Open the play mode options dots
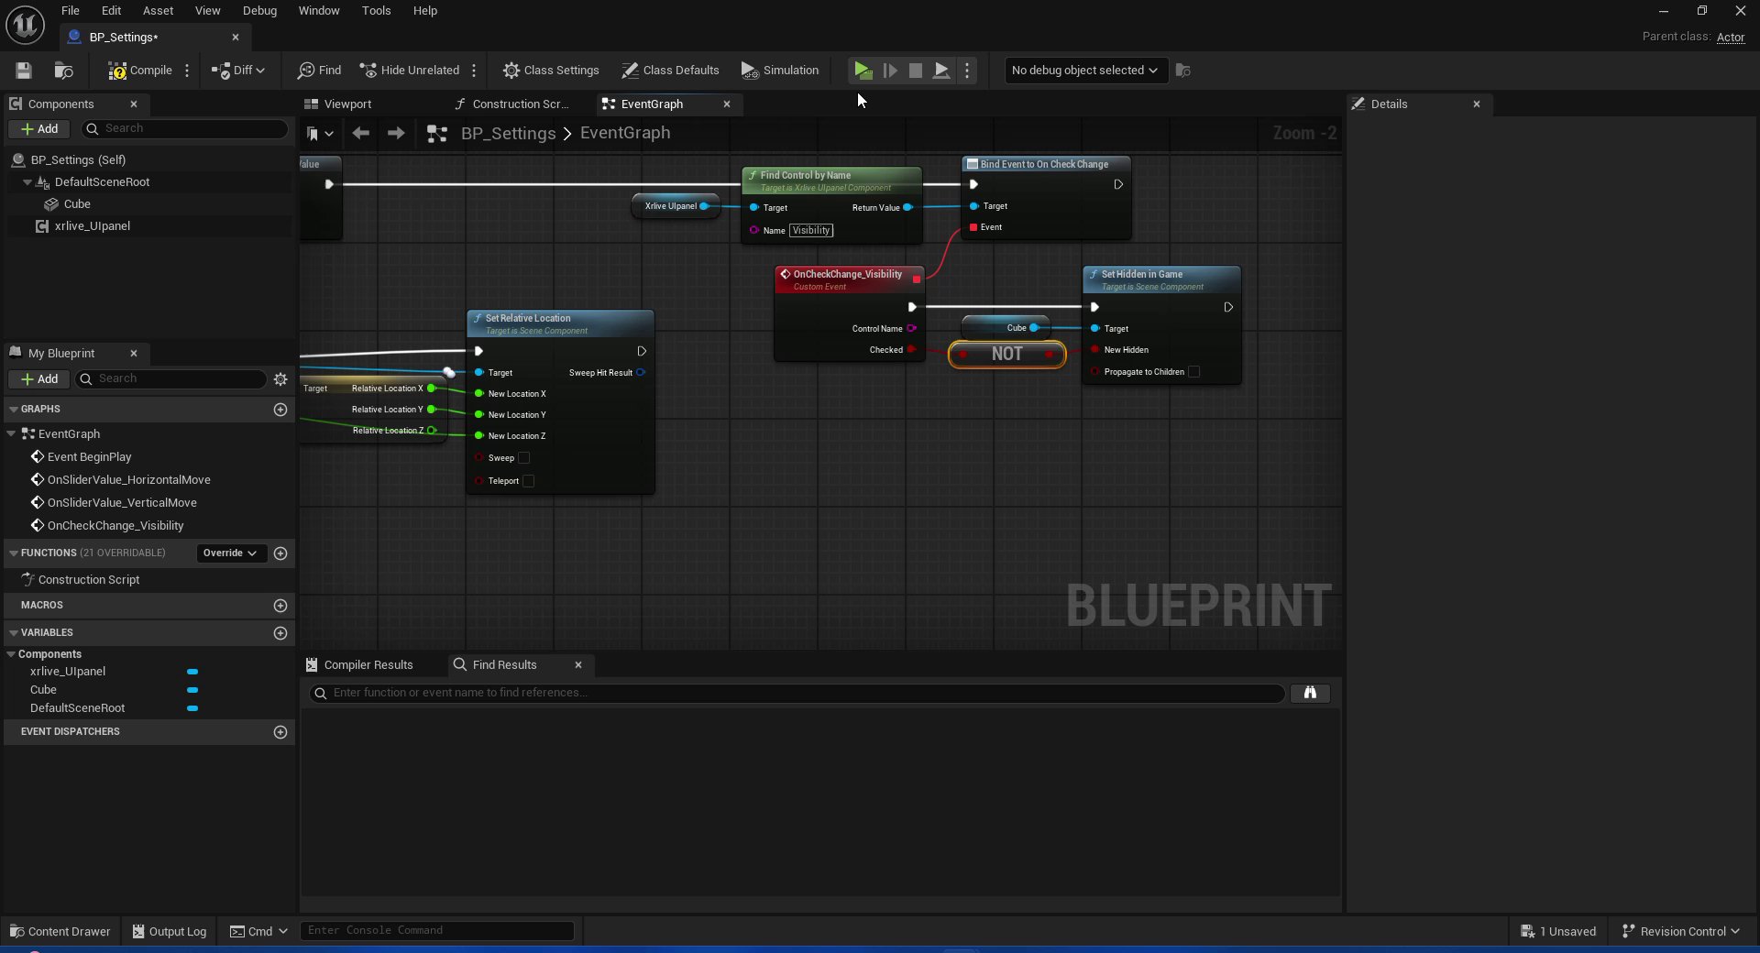Viewport: 1760px width, 953px height. click(967, 71)
